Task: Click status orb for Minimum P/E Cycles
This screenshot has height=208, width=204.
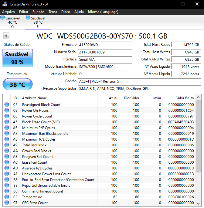Action: 7,128
